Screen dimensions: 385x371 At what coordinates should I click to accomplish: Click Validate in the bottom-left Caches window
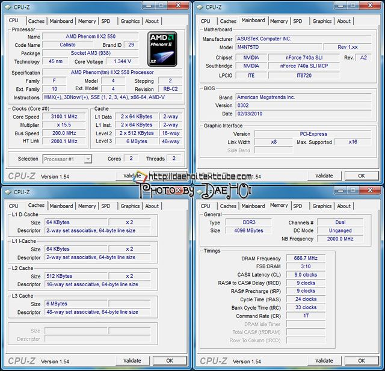pos(132,361)
